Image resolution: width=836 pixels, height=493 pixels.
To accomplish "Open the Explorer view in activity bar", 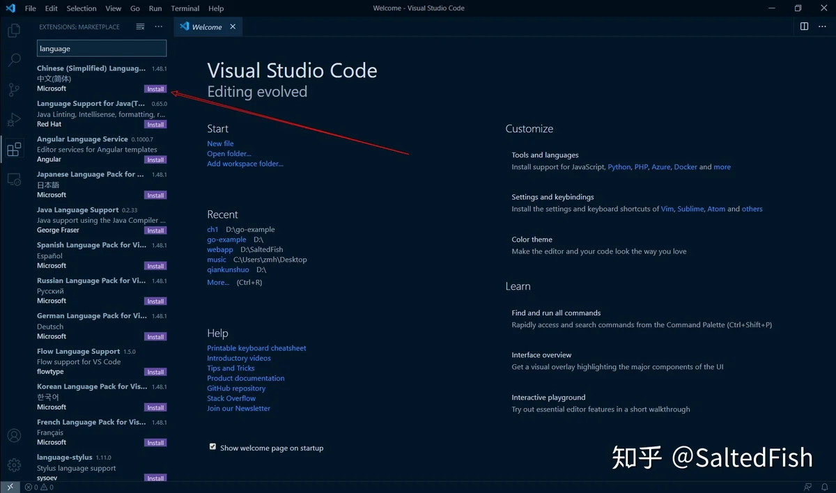I will tap(14, 31).
